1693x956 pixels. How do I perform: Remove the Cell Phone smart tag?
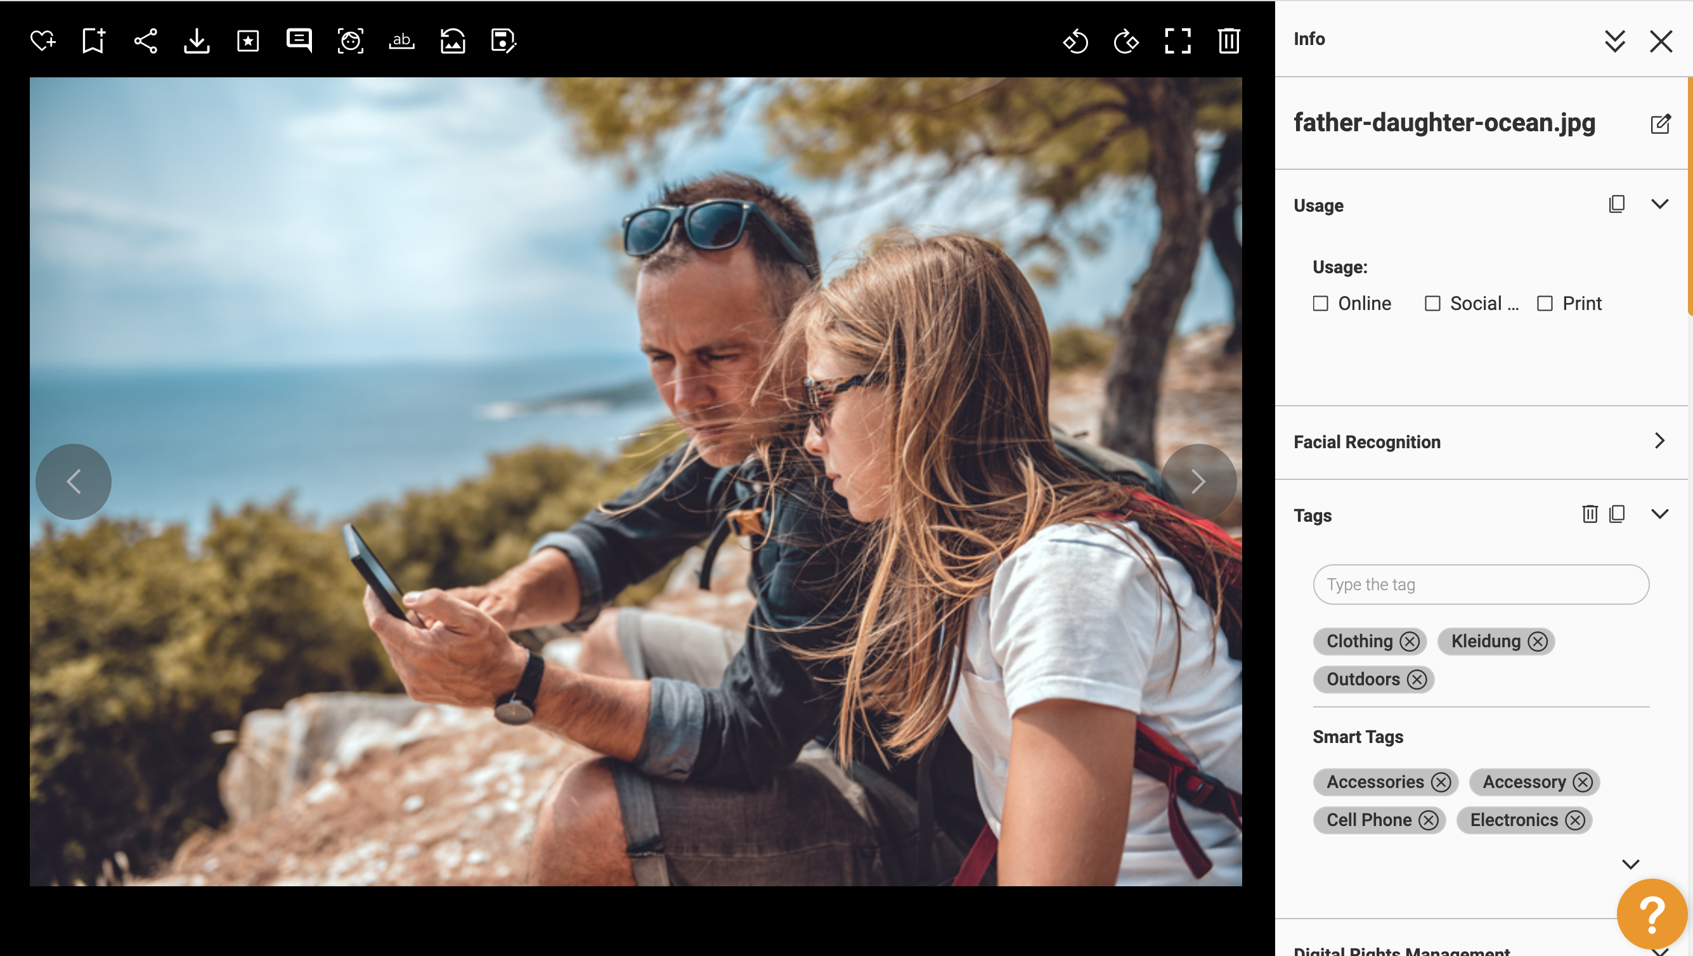(1428, 820)
